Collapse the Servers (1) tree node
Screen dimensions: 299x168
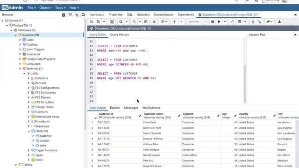(x=3, y=21)
